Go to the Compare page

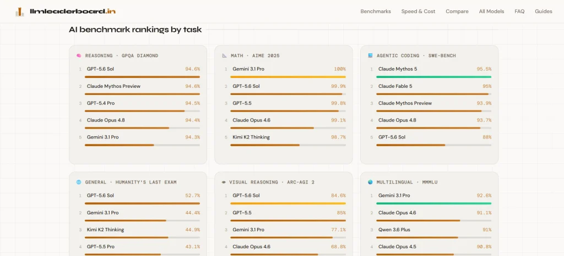(457, 12)
